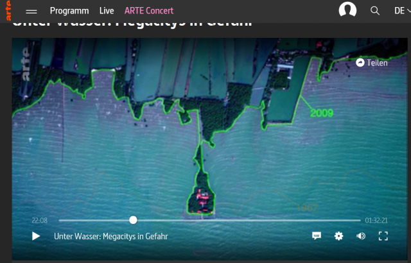Enter fullscreen with the corner-brackets icon
Image resolution: width=411 pixels, height=263 pixels.
(383, 236)
